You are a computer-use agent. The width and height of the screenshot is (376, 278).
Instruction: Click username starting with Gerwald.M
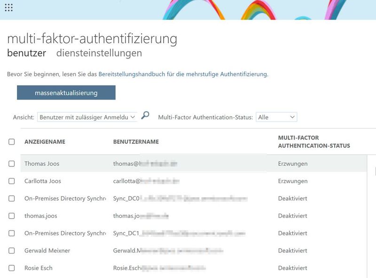[x=168, y=250]
